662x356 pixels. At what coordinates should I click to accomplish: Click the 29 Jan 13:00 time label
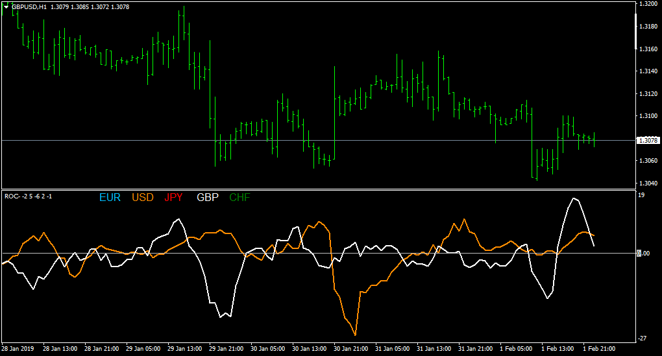(184, 349)
